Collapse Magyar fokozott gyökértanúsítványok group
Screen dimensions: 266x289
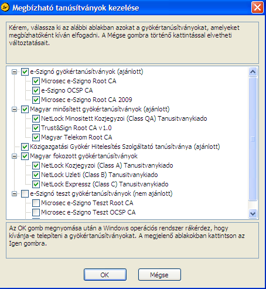(14, 156)
